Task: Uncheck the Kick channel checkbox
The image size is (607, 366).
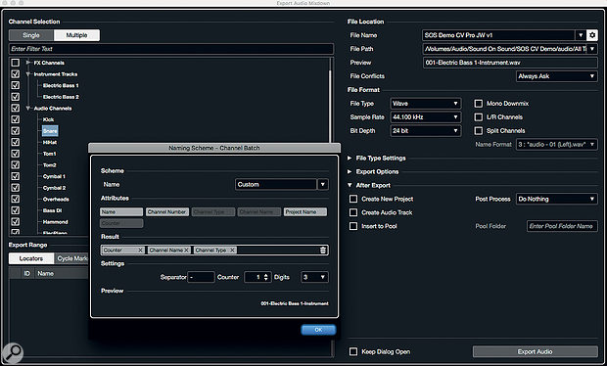Action: click(x=15, y=119)
